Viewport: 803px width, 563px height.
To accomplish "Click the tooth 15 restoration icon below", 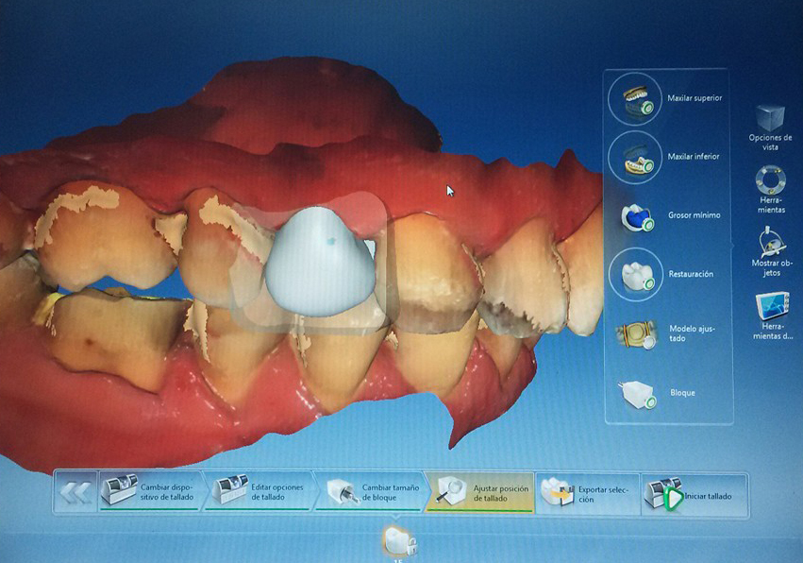I will point(396,541).
